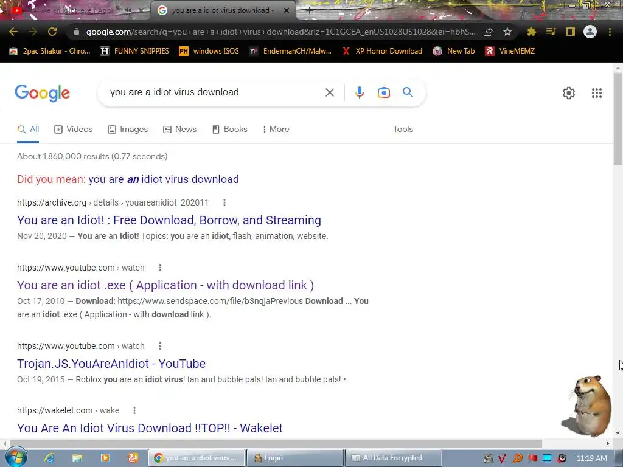Go back to the previous page

pos(13,32)
